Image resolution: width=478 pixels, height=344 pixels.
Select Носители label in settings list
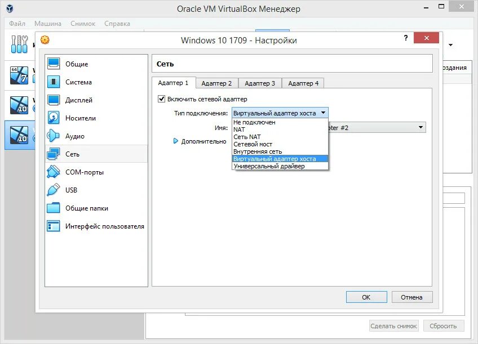81,118
